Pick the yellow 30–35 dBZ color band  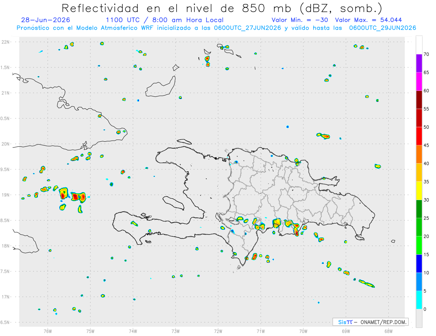(x=419, y=191)
